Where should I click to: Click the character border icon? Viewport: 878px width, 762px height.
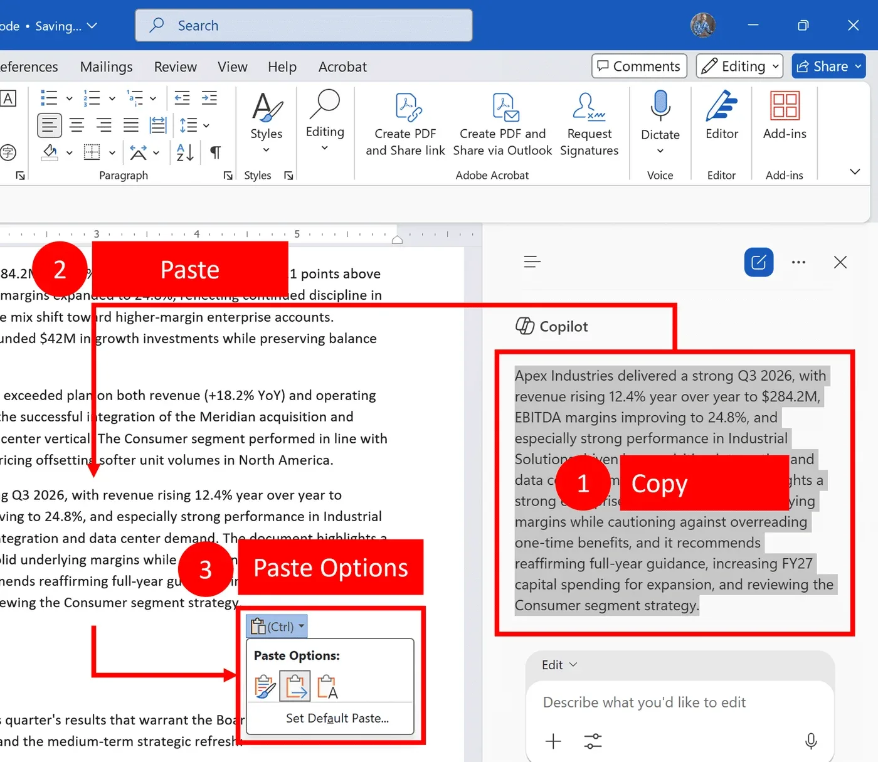[x=8, y=98]
